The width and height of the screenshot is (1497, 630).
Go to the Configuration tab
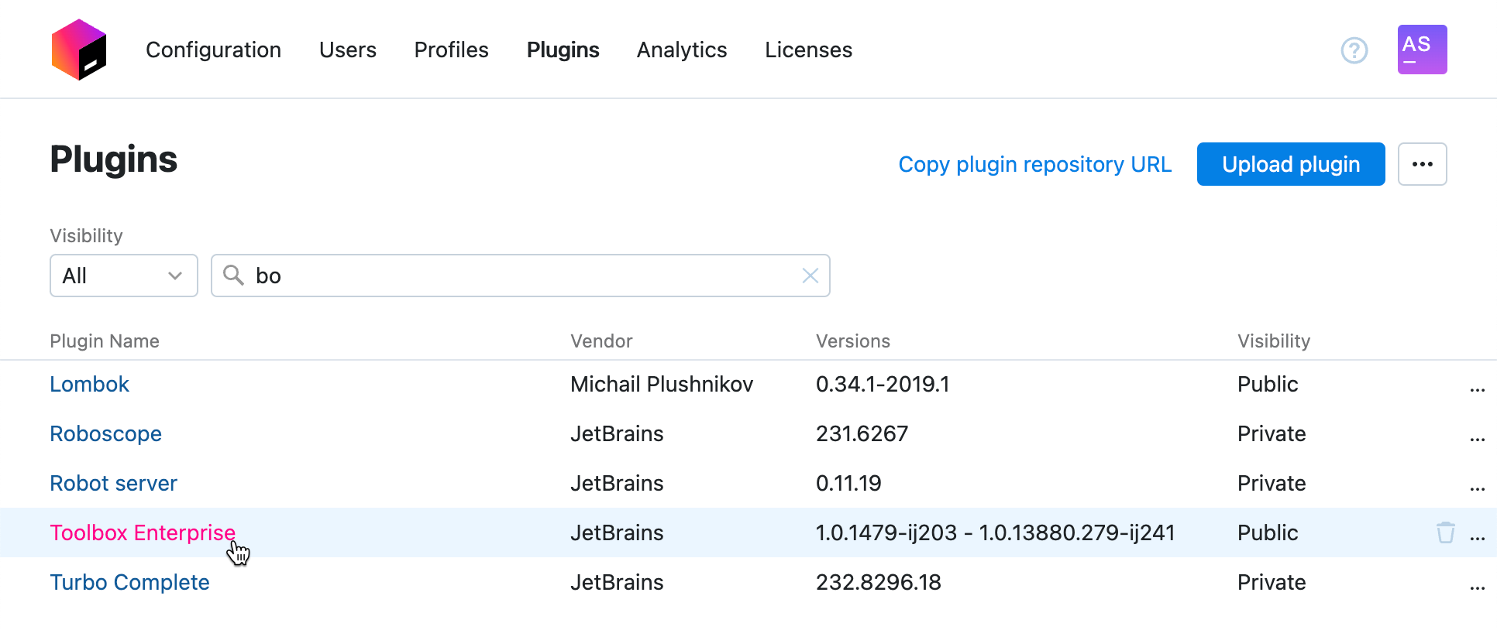coord(213,50)
